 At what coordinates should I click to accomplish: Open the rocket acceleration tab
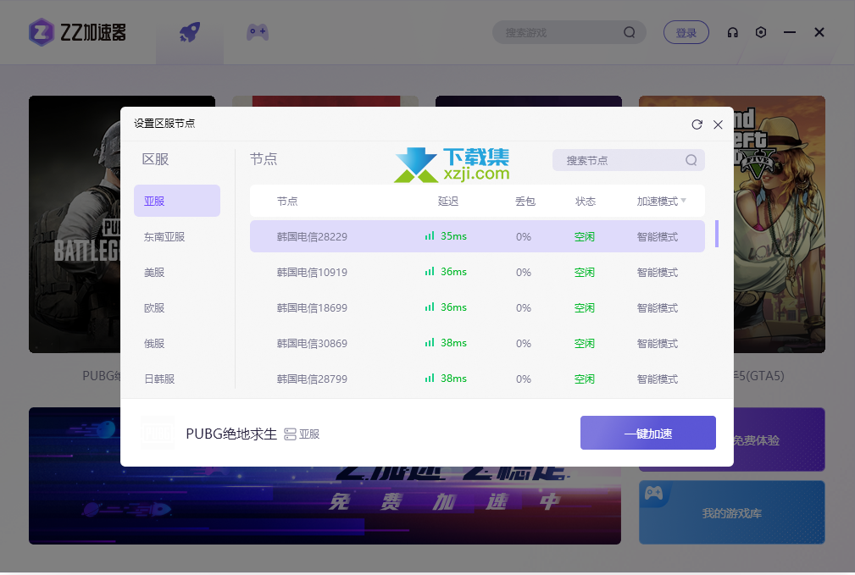tap(190, 32)
